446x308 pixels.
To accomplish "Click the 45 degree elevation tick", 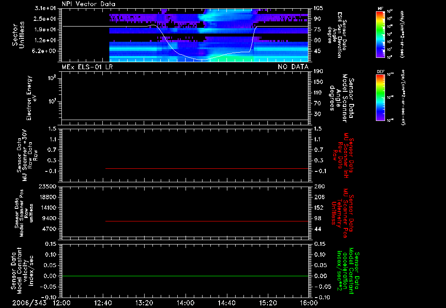I will 317,51.
